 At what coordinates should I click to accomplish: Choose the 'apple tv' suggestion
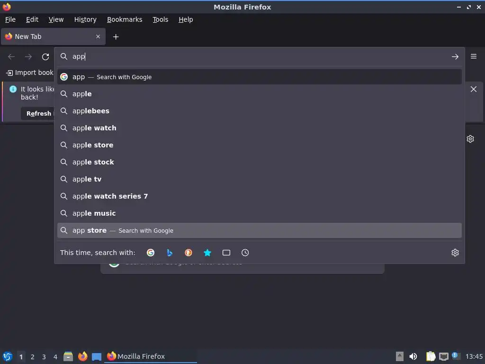(x=259, y=179)
